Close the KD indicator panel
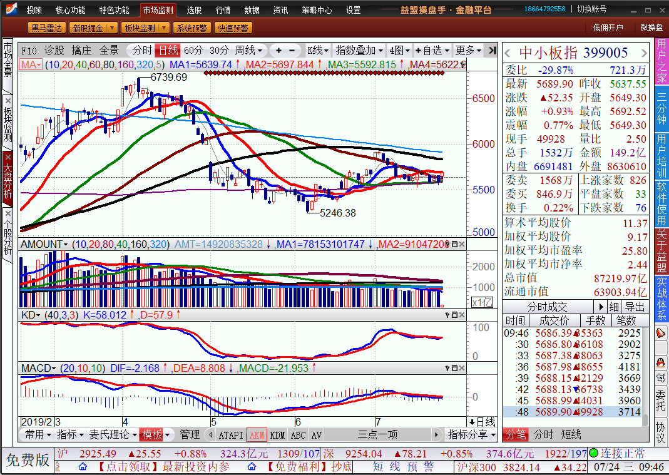The image size is (669, 475). [462, 315]
